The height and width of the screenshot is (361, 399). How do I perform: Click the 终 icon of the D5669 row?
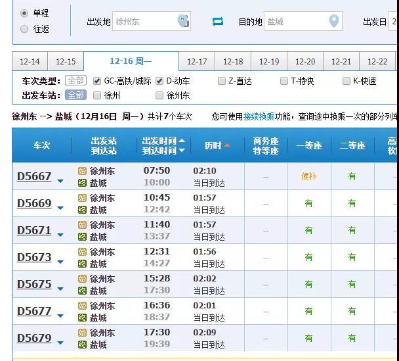(82, 210)
